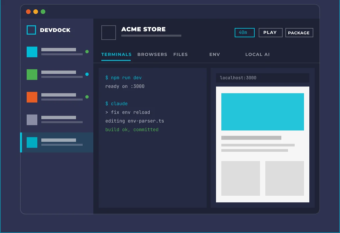Open the Files tab
This screenshot has height=233, width=340.
click(x=180, y=54)
